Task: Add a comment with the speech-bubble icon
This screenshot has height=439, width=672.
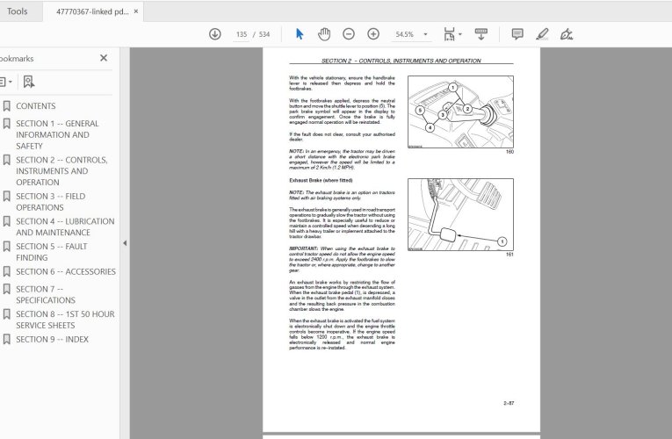Action: coord(517,34)
